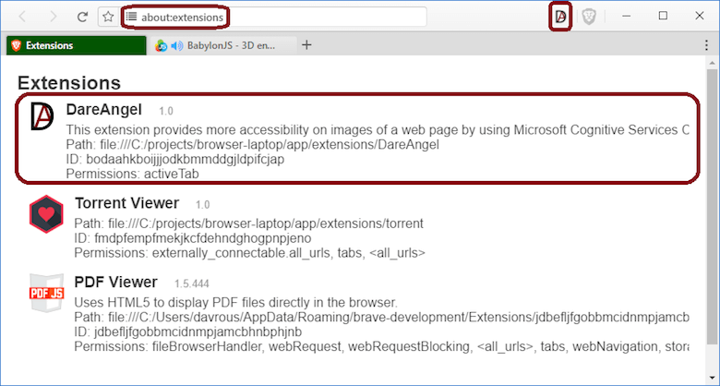Screen dimensions: 720x386
Task: Go back to the previous page
Action: (23, 17)
